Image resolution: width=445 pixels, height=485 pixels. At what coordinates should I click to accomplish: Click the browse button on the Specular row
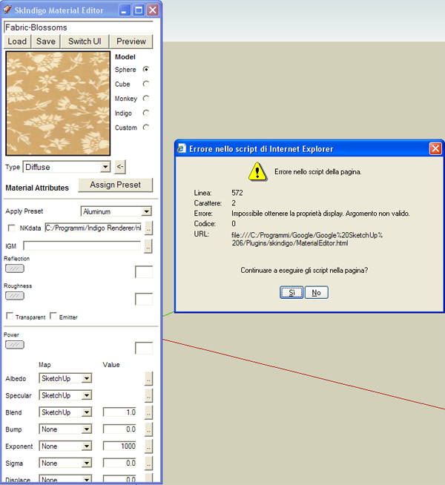[x=148, y=396]
